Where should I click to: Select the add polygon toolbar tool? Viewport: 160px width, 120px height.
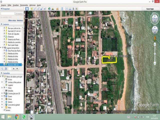coord(35,9)
